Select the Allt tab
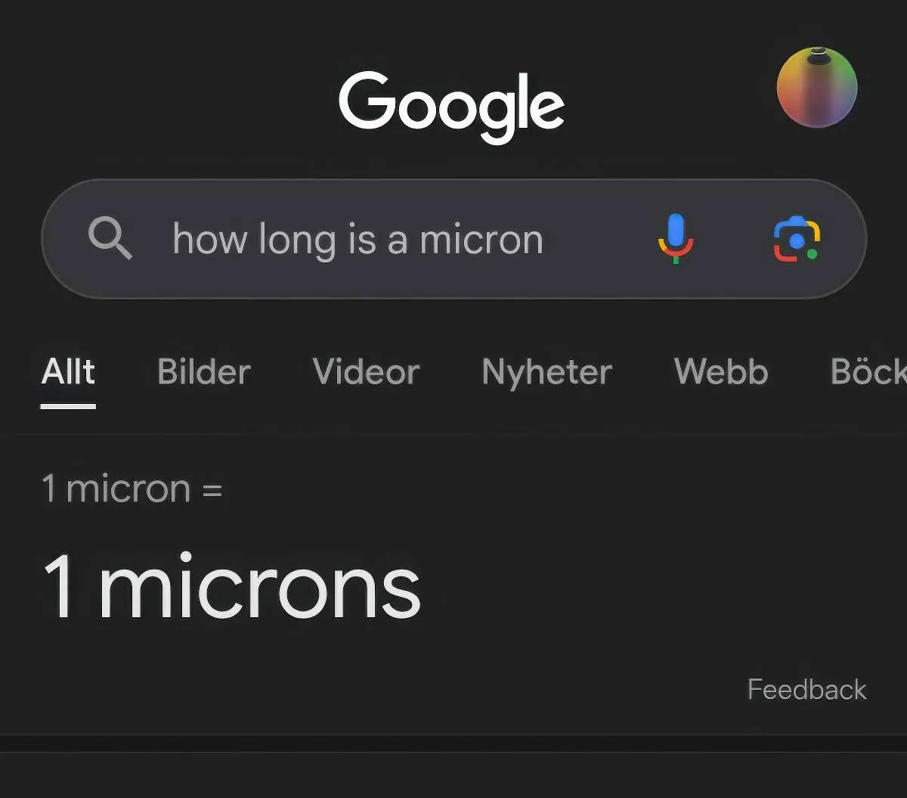 [x=69, y=372]
